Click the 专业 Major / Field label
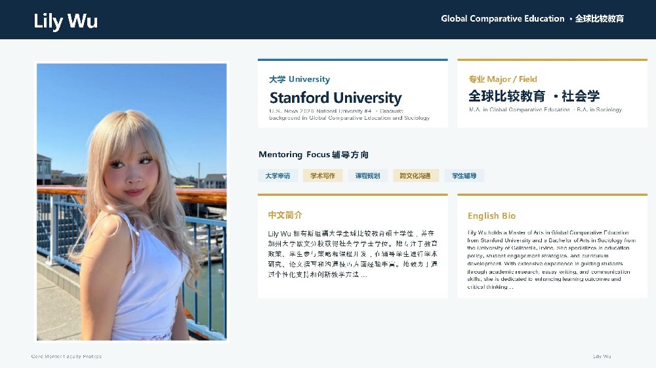This screenshot has width=656, height=368. pos(503,79)
